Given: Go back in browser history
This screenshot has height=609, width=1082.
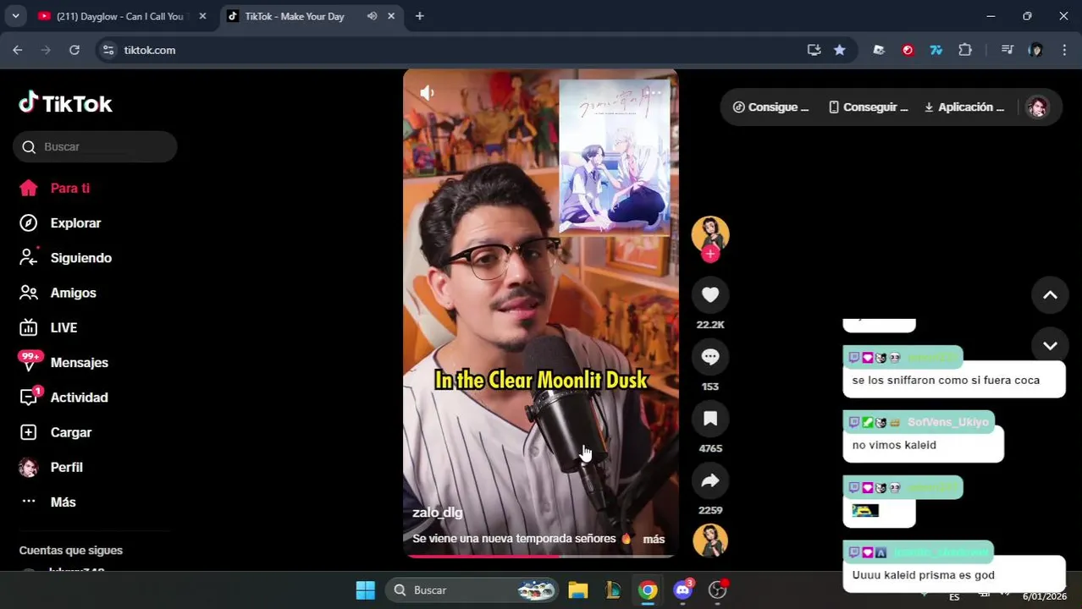Looking at the screenshot, I should 18,50.
